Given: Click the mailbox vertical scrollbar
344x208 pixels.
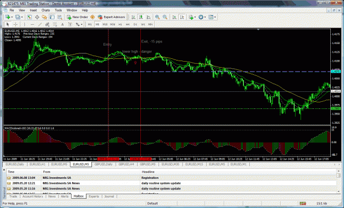Looking at the screenshot, I should 338,181.
